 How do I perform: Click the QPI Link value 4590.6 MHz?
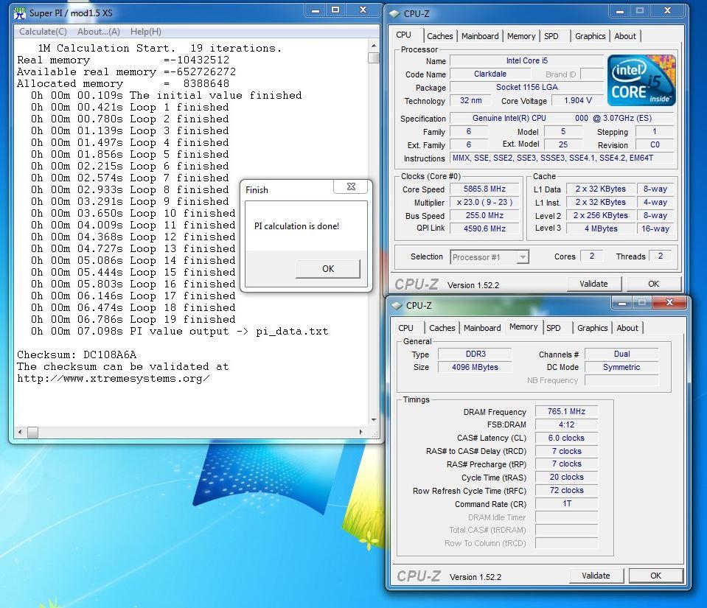point(484,228)
